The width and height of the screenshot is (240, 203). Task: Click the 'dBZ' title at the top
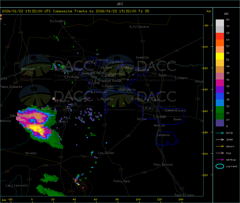pos(120,4)
